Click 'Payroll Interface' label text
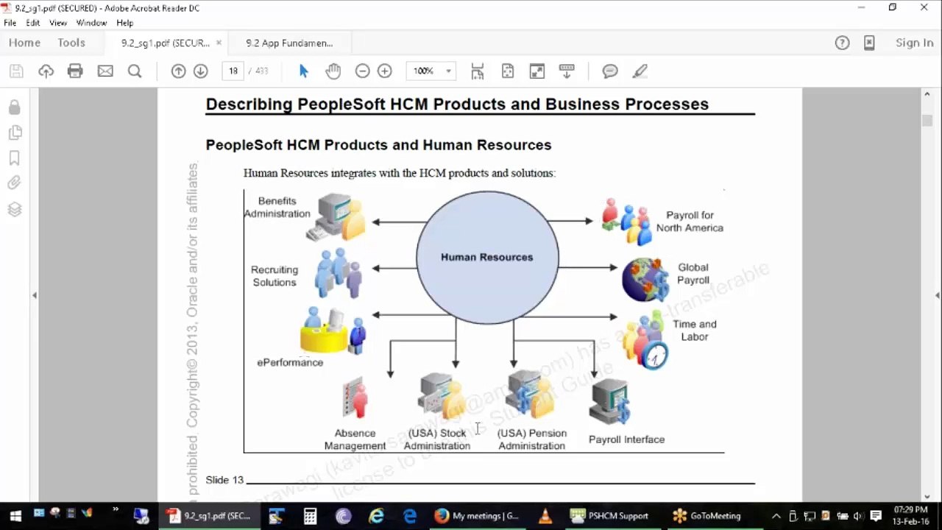This screenshot has height=530, width=942. click(x=626, y=439)
